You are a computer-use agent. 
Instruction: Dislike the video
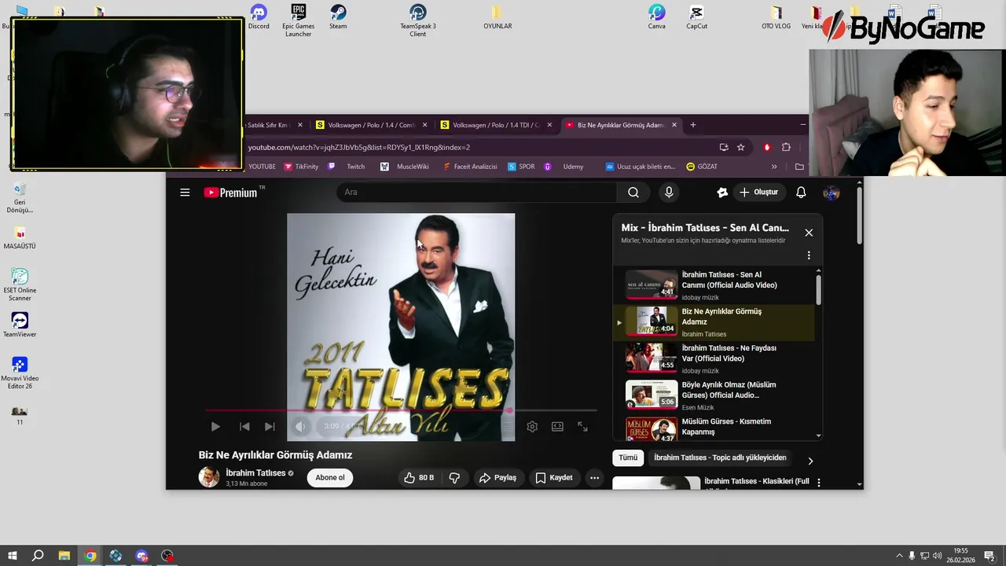click(454, 477)
